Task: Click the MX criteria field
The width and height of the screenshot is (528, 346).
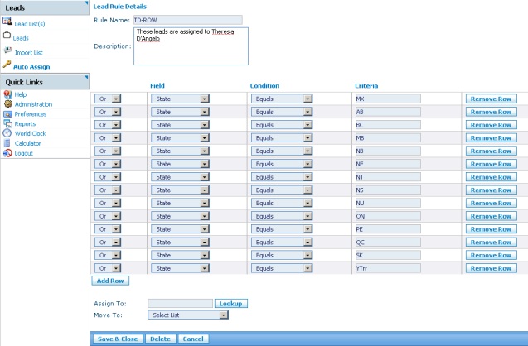Action: point(388,99)
